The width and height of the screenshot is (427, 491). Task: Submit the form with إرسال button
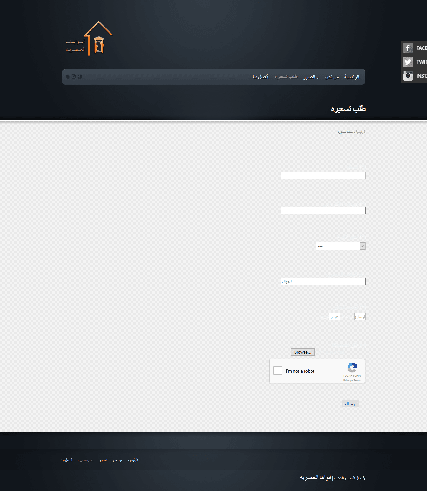(x=350, y=404)
